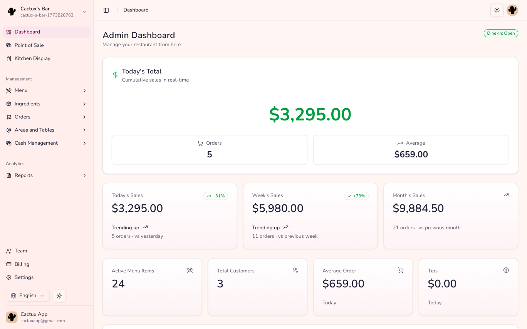Click the green dollar icon beside Today's Total
The image size is (527, 329).
[115, 75]
